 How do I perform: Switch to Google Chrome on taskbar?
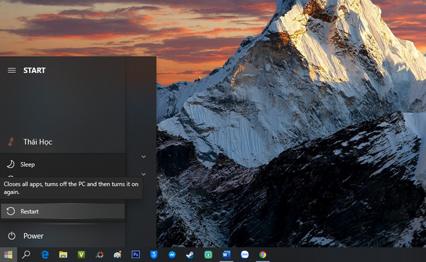tap(263, 255)
